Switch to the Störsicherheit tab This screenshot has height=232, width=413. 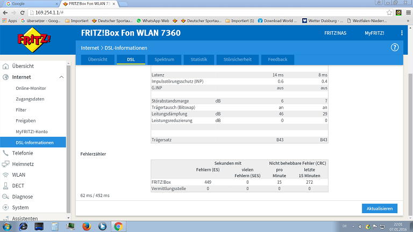click(x=237, y=59)
